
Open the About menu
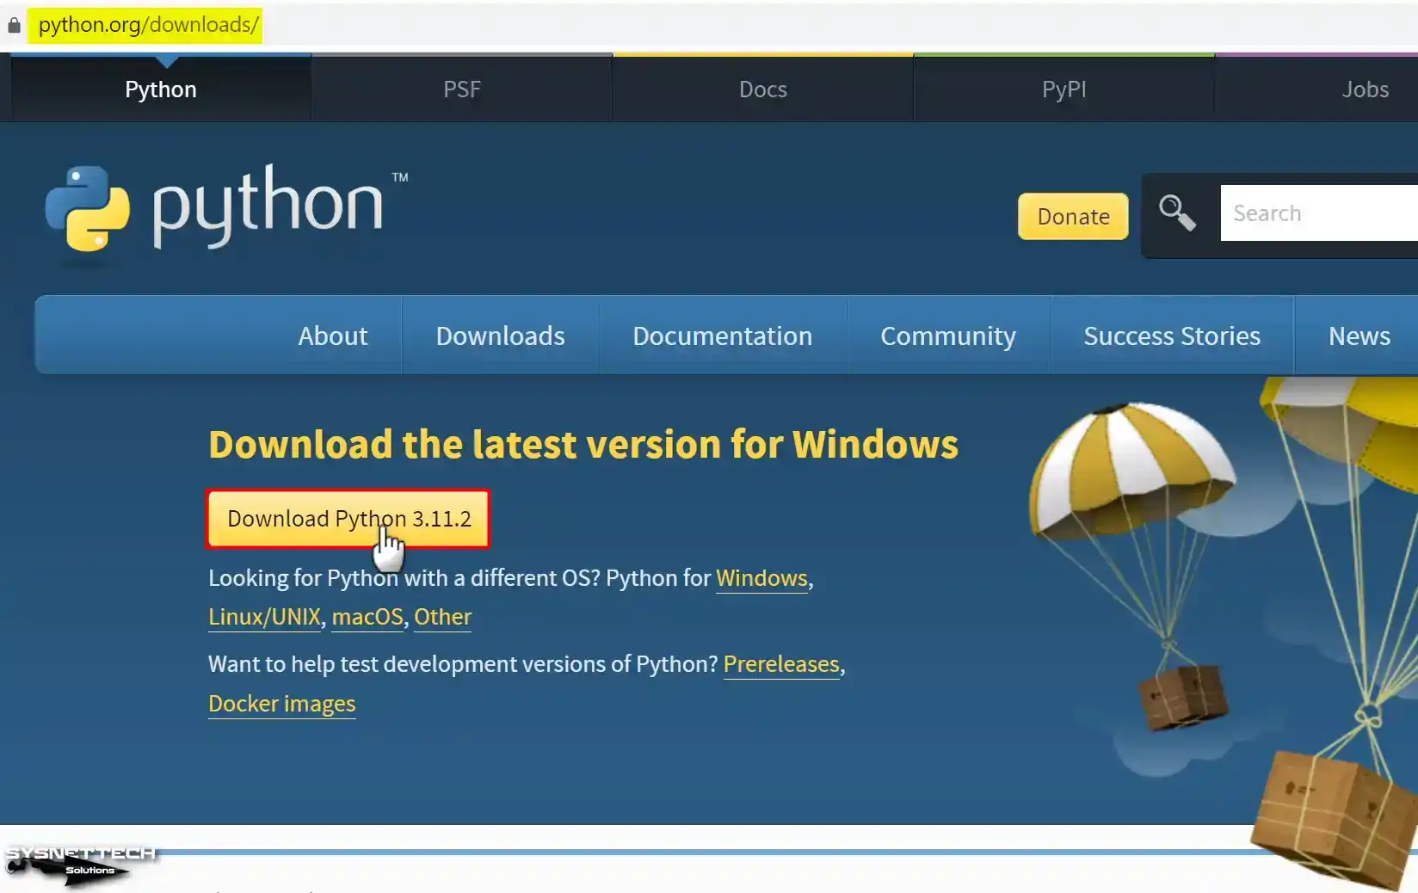333,336
